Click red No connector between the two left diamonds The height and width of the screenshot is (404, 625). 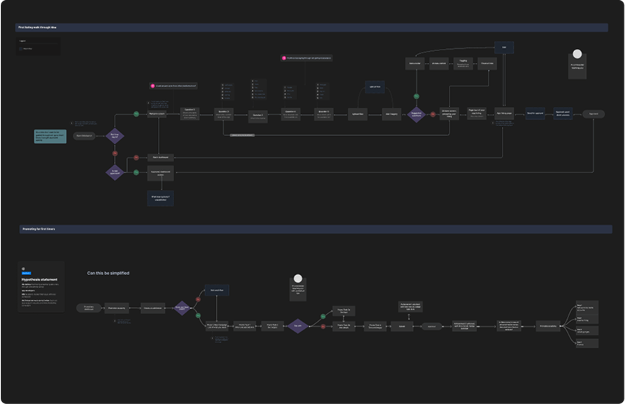coord(115,153)
